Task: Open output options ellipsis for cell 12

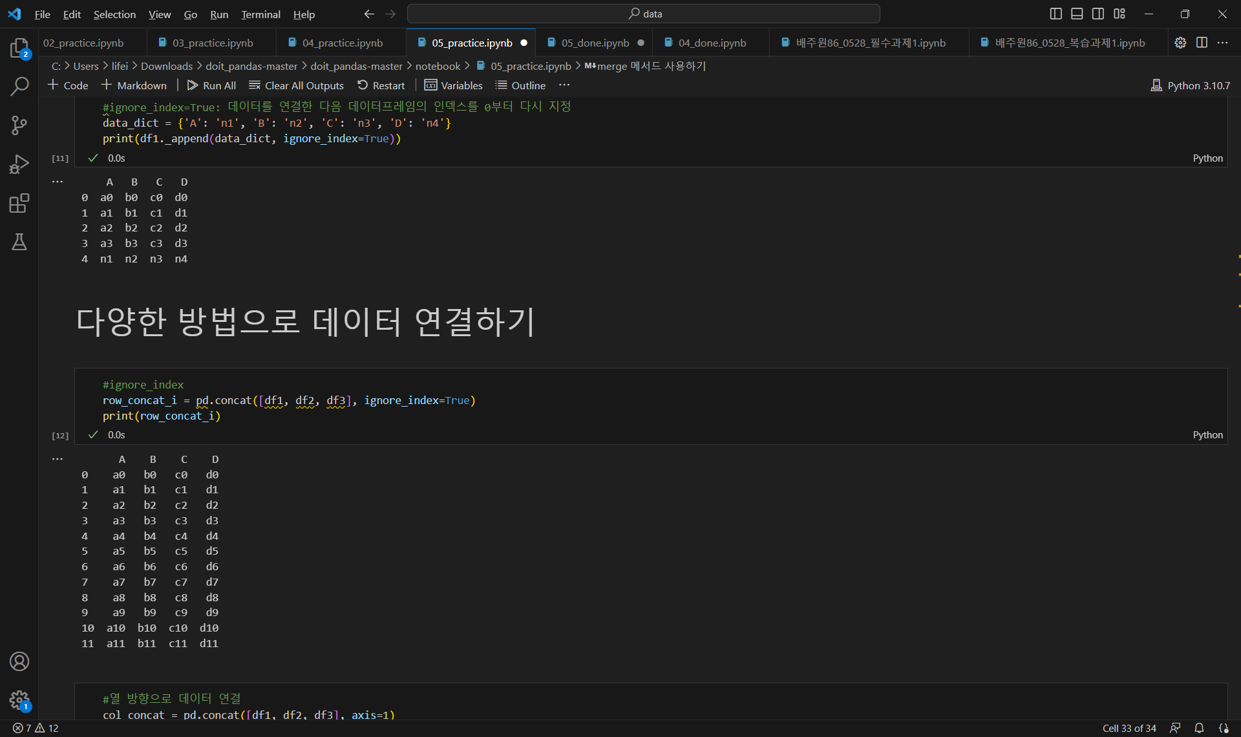Action: 58,459
